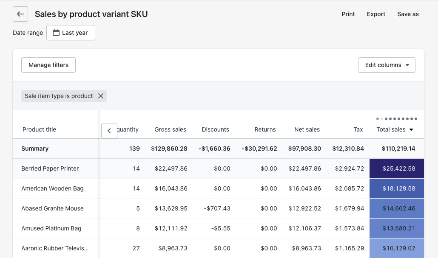Viewport: 438px width, 258px height.
Task: Click the column pagination dots indicator
Action: (x=396, y=119)
